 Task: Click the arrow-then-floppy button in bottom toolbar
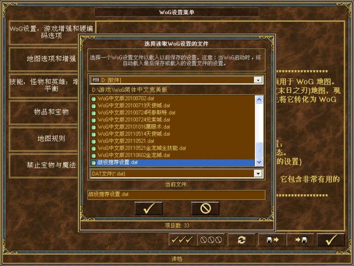pyautogui.click(x=300, y=240)
